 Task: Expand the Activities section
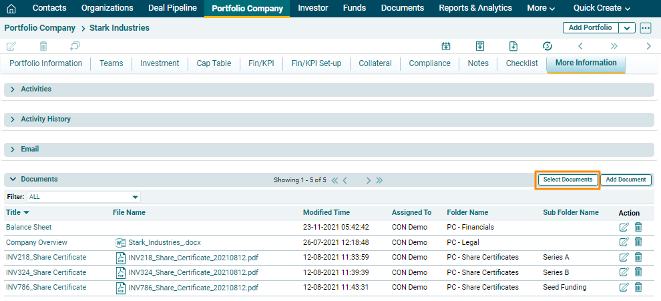[x=13, y=89]
